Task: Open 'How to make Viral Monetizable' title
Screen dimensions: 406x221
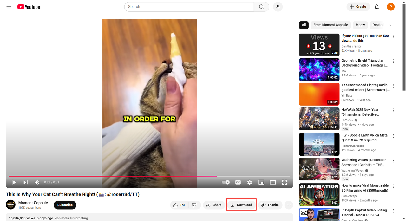Action: [365, 188]
